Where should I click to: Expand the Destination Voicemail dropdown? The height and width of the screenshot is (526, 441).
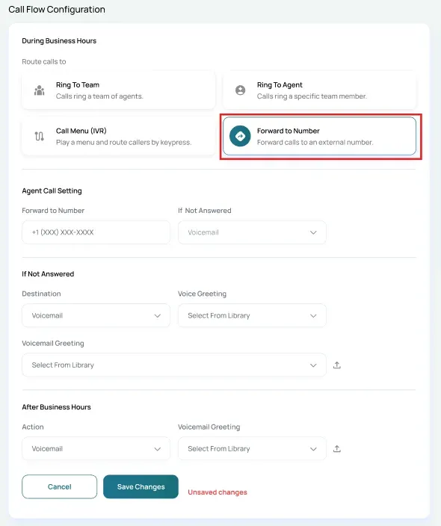(x=96, y=315)
